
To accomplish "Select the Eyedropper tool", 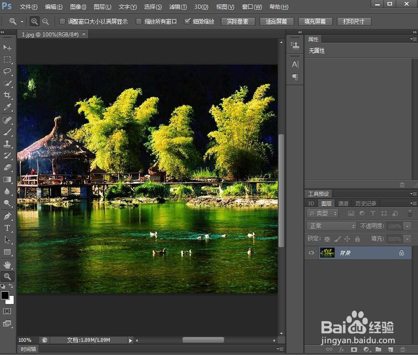I will point(7,107).
